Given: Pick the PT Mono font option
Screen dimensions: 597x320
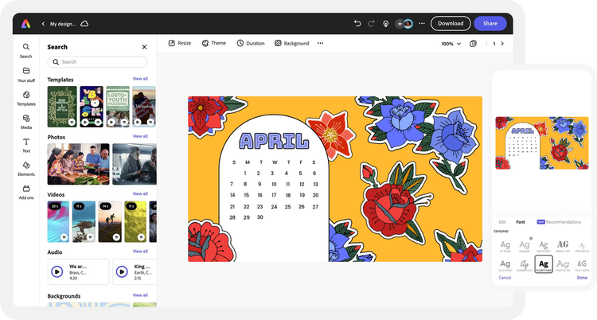Looking at the screenshot, I should [505, 246].
